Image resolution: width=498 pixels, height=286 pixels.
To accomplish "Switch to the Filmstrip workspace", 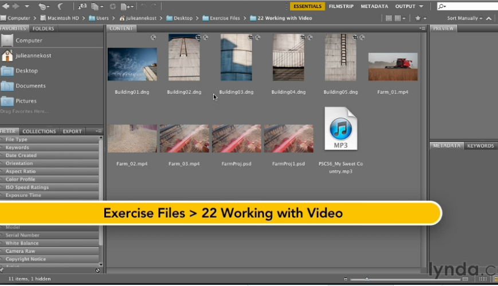I will click(x=341, y=6).
